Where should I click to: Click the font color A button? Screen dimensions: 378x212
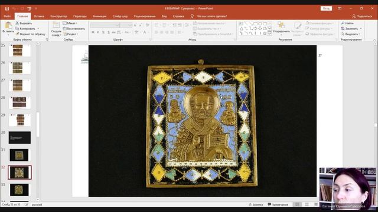point(145,32)
